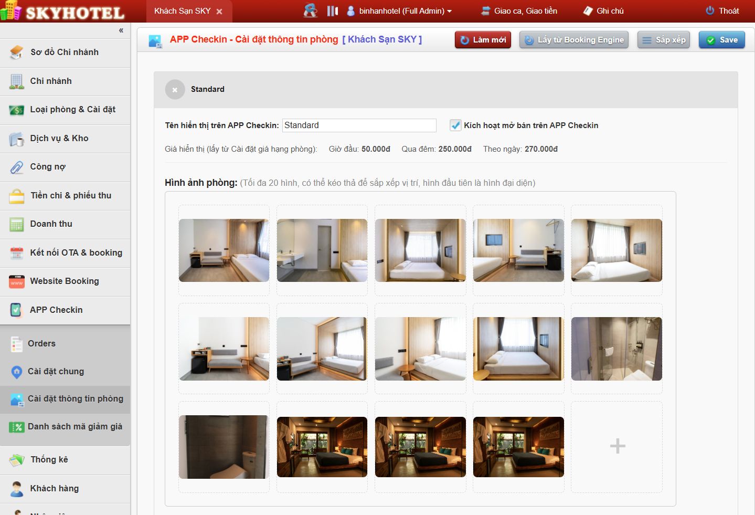Screen dimensions: 755x515
Task: Click the Công nợ paperclip icon
Action: 16,167
